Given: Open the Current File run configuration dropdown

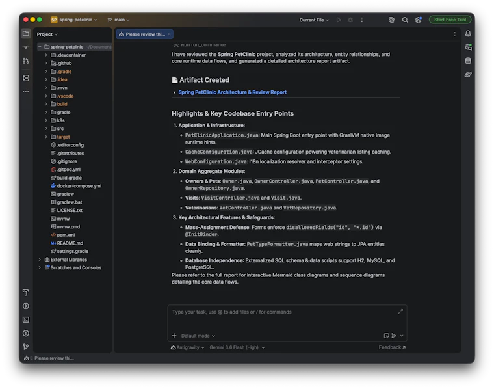Looking at the screenshot, I should point(314,20).
